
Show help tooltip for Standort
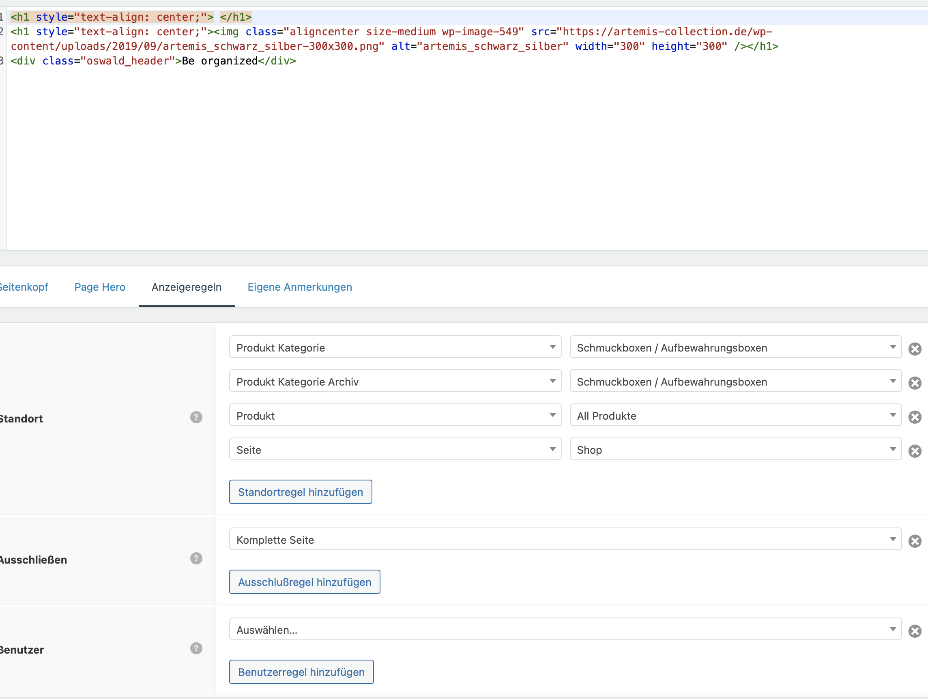pos(196,417)
